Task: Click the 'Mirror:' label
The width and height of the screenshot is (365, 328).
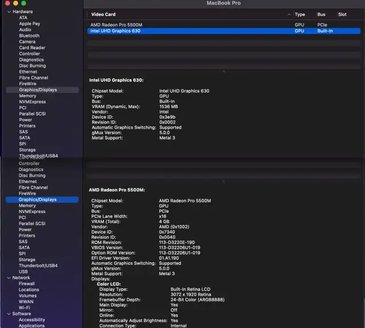Action: tap(107, 310)
